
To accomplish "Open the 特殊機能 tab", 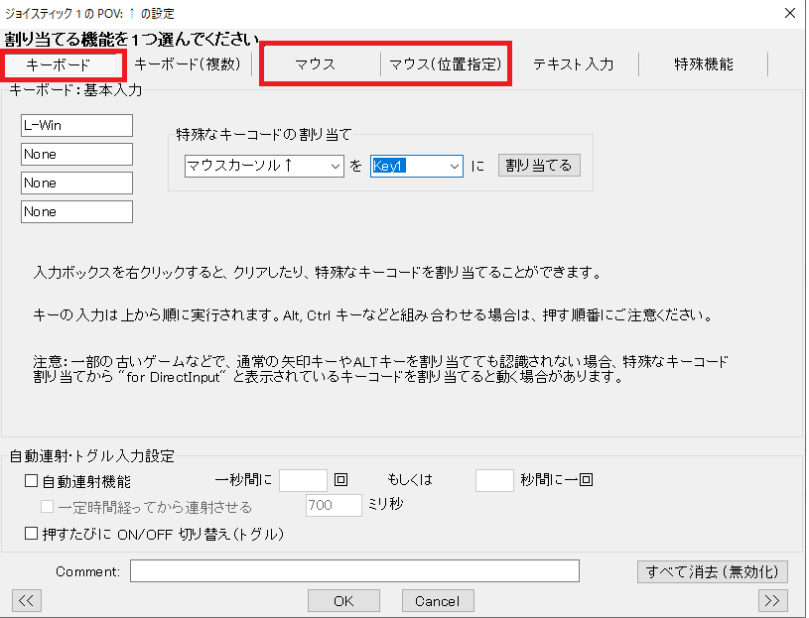I will click(x=703, y=64).
